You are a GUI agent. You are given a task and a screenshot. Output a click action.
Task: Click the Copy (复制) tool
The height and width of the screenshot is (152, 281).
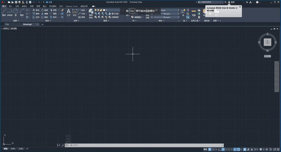(x=36, y=14)
